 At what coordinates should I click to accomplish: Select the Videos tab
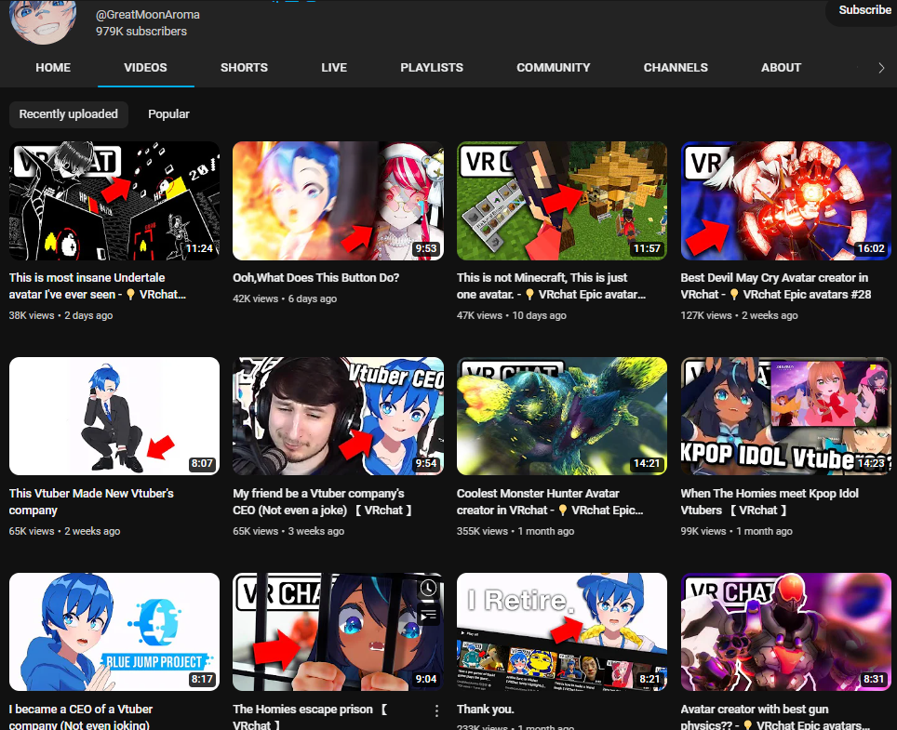[145, 68]
